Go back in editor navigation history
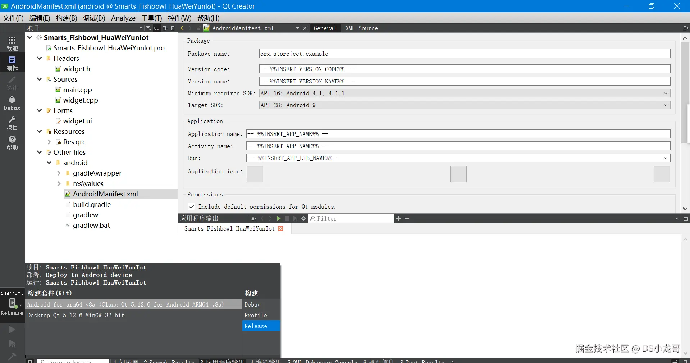Screen dimensions: 690x363 pos(182,28)
